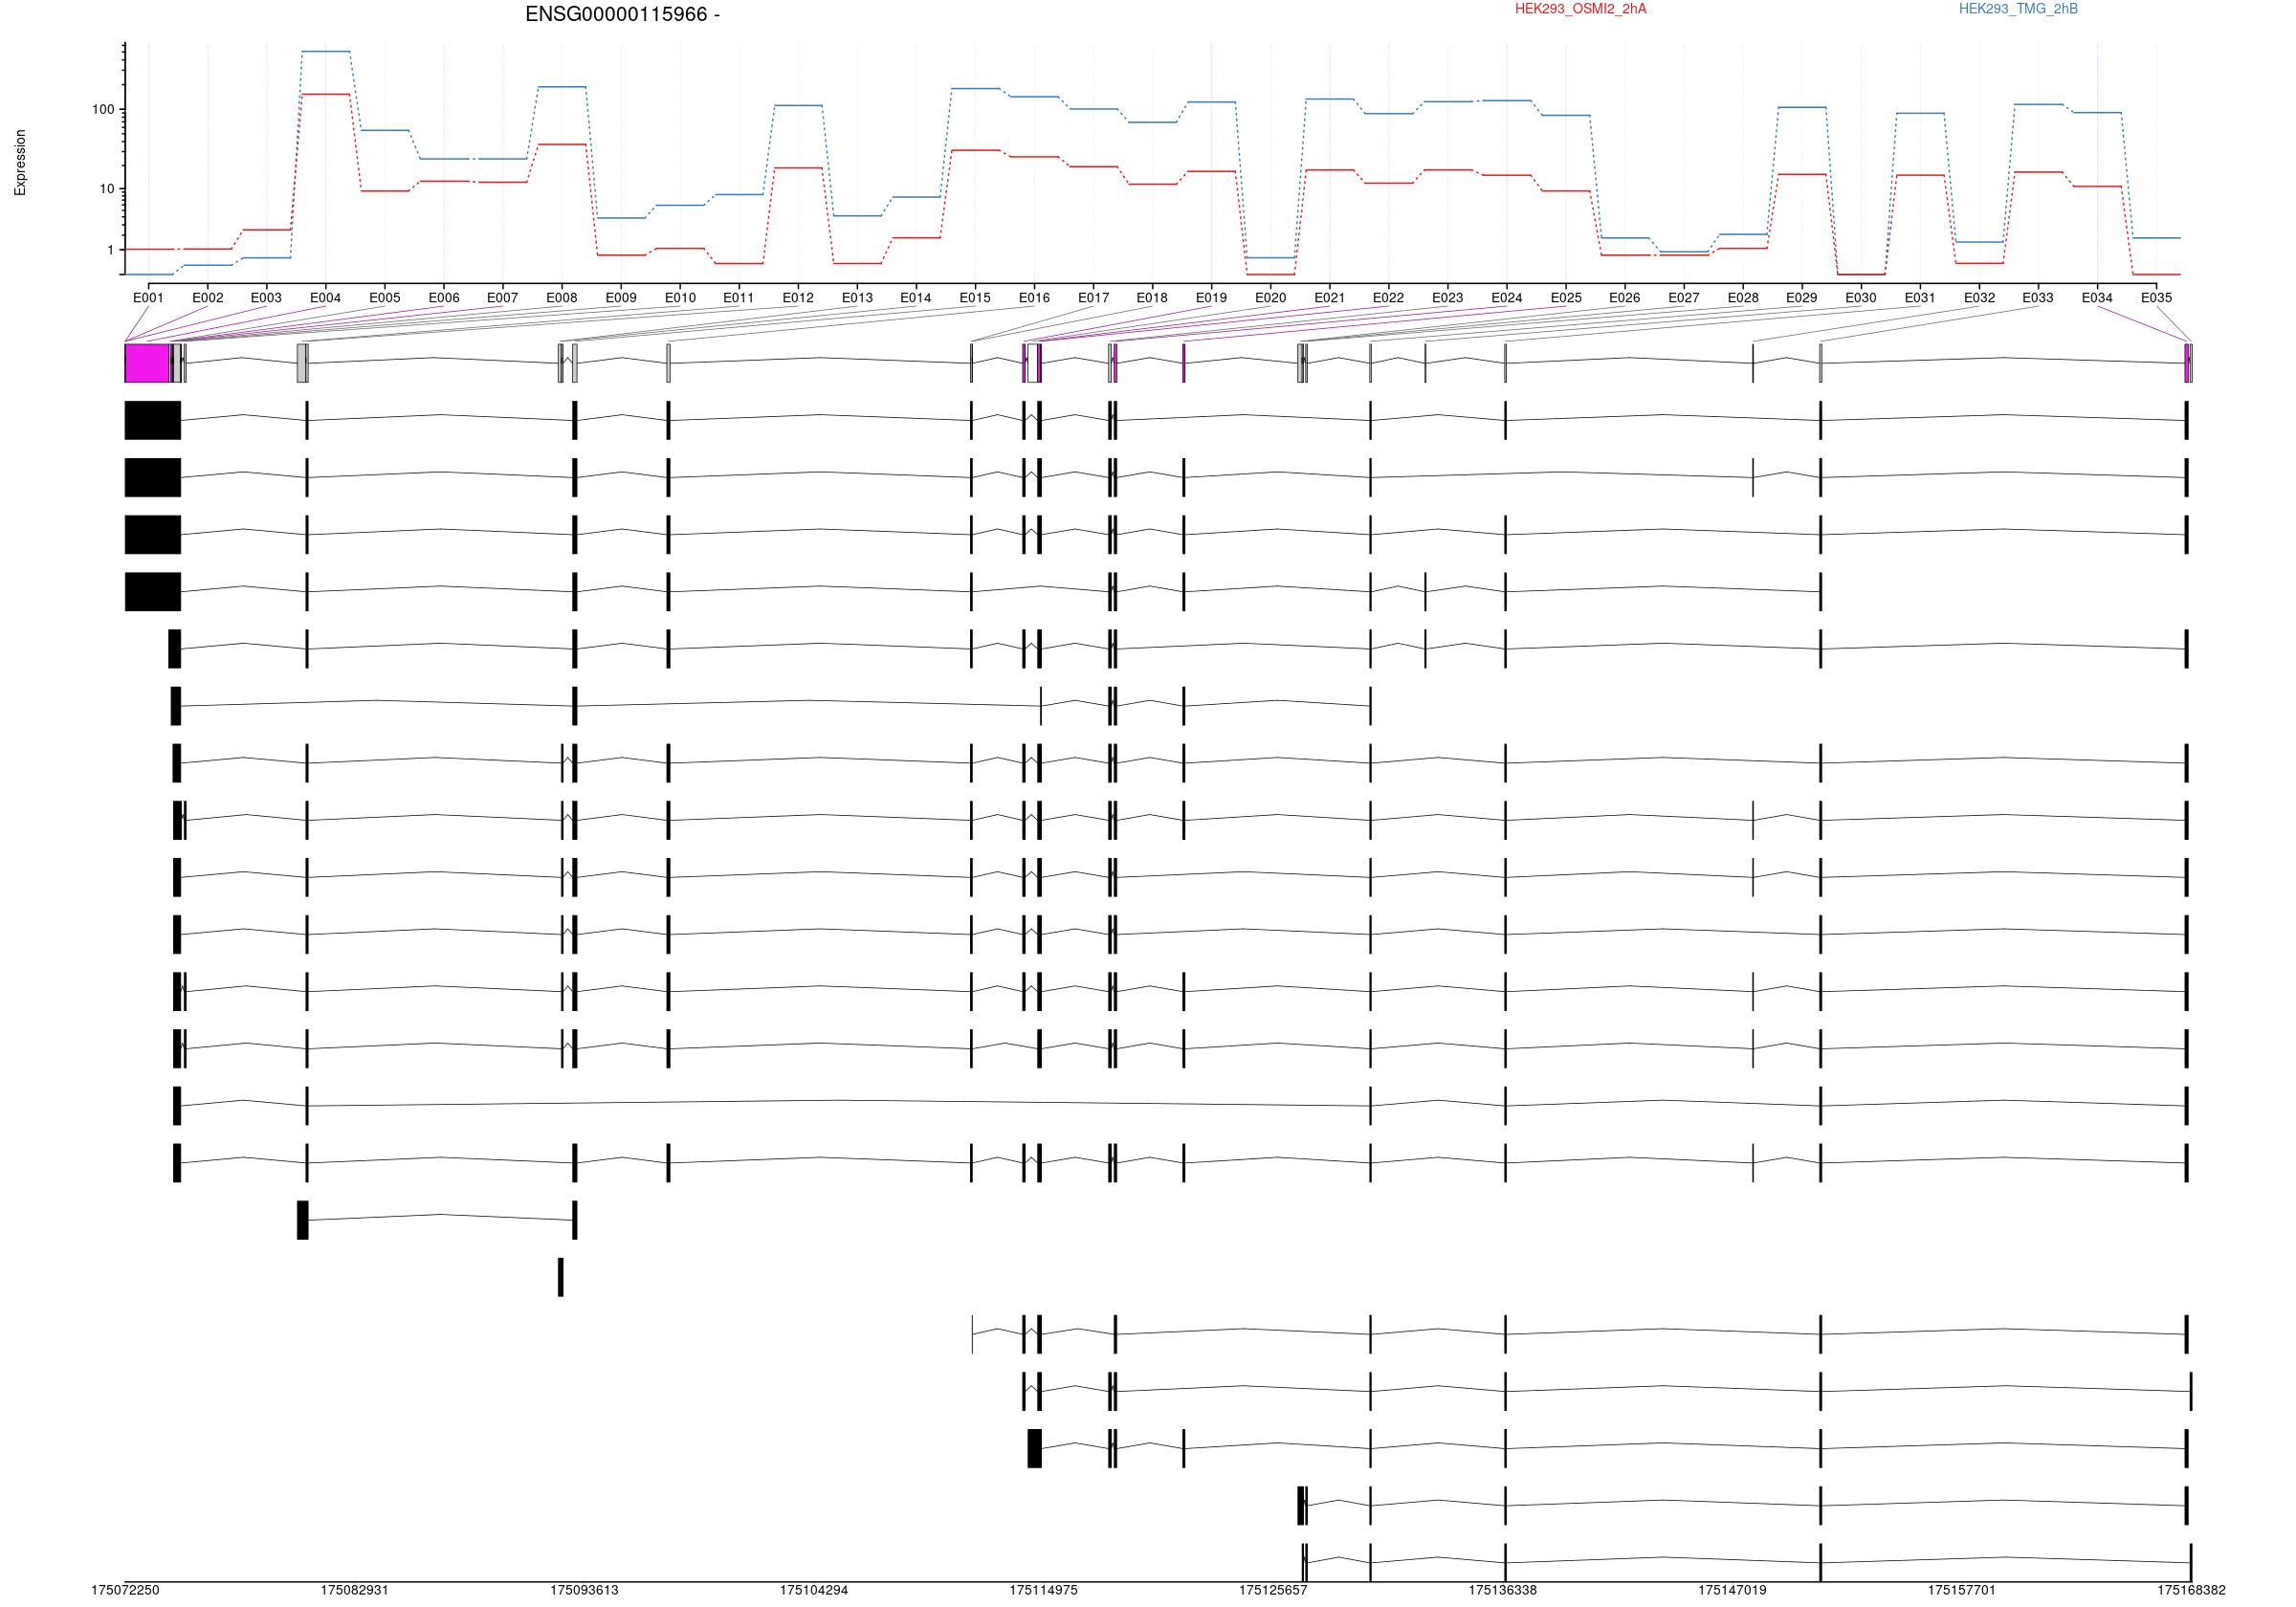The image size is (2296, 1607).
Task: Click the exon label E012
Action: coord(798,298)
